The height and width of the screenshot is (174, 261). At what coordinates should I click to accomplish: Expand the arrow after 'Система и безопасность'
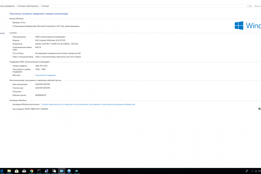coord(40,6)
